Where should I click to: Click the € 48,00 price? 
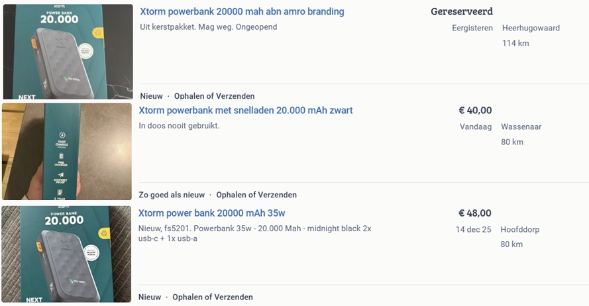pyautogui.click(x=475, y=213)
